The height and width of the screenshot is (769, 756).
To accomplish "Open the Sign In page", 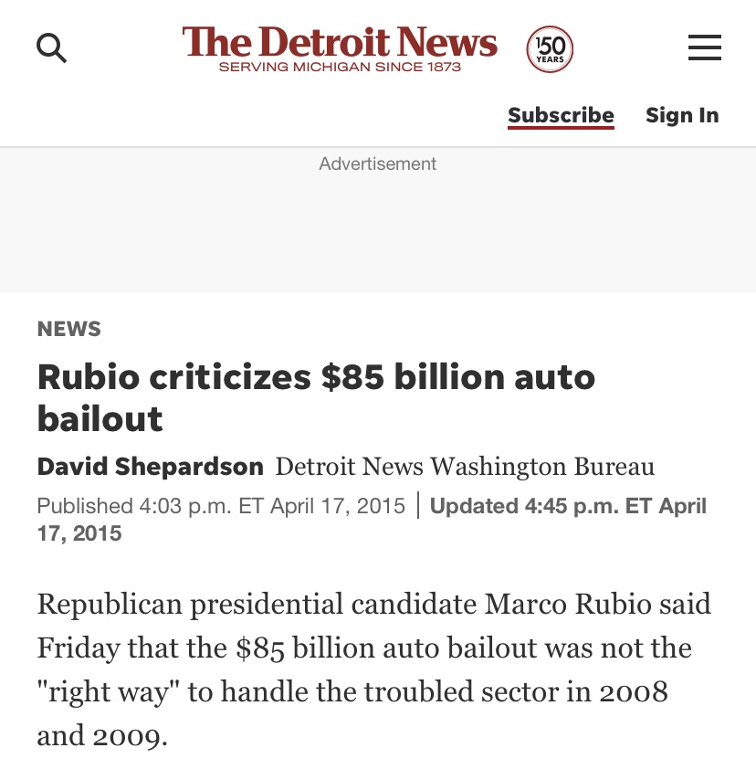I will 682,116.
